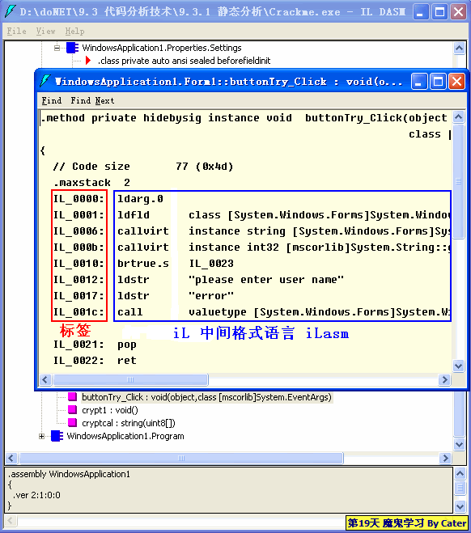The height and width of the screenshot is (533, 471).
Task: Click the "please enter user name" string
Action: pos(266,280)
